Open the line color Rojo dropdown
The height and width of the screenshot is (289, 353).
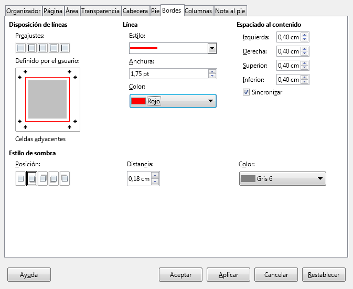[x=173, y=101]
